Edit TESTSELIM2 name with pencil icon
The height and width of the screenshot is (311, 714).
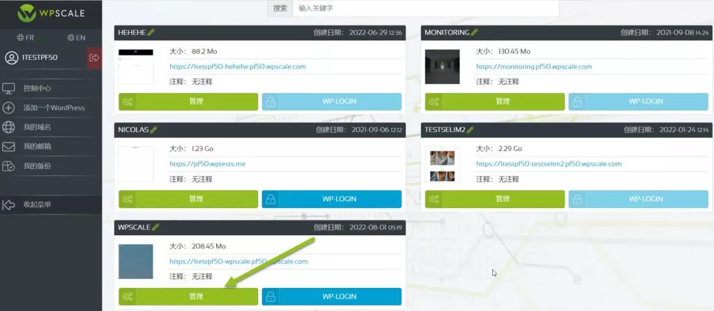pyautogui.click(x=471, y=129)
